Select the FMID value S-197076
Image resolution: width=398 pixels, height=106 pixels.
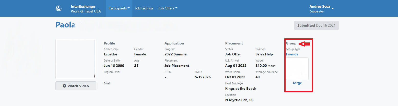203,77
